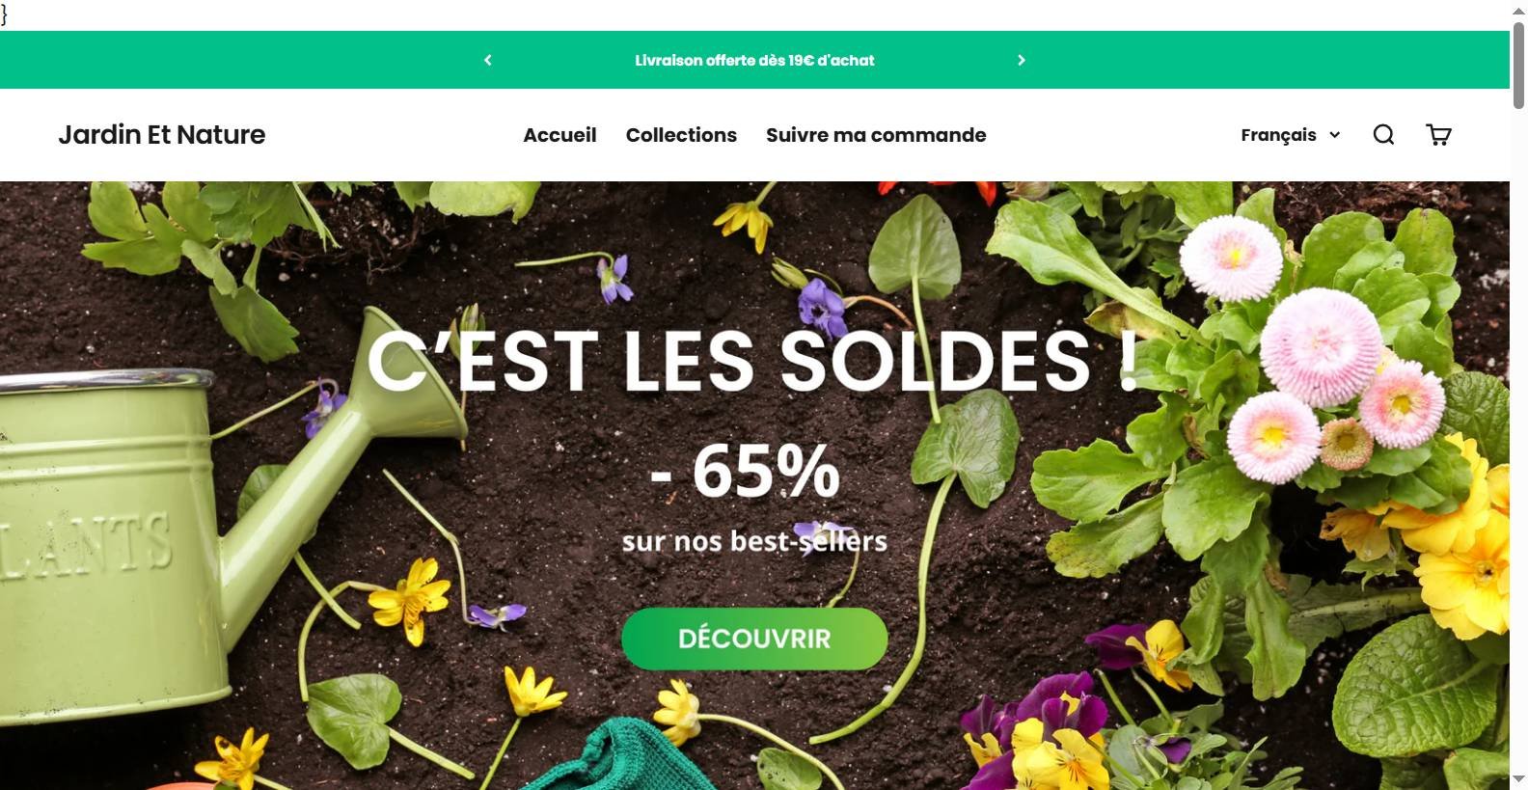1528x790 pixels.
Task: Click the scrollbar up arrow
Action: click(1518, 10)
